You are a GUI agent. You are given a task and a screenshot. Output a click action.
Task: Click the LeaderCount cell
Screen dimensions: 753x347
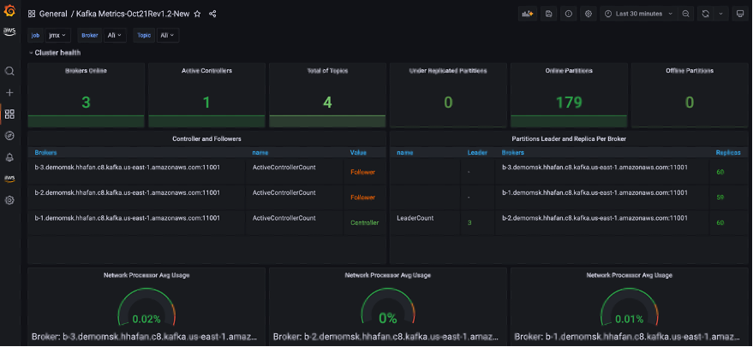pyautogui.click(x=415, y=218)
